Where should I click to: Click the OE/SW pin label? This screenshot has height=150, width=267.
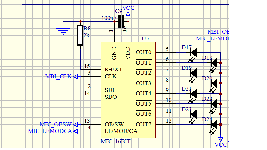pos(114,124)
